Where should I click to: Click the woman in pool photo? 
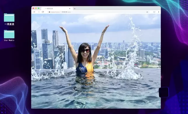[x=96, y=61]
